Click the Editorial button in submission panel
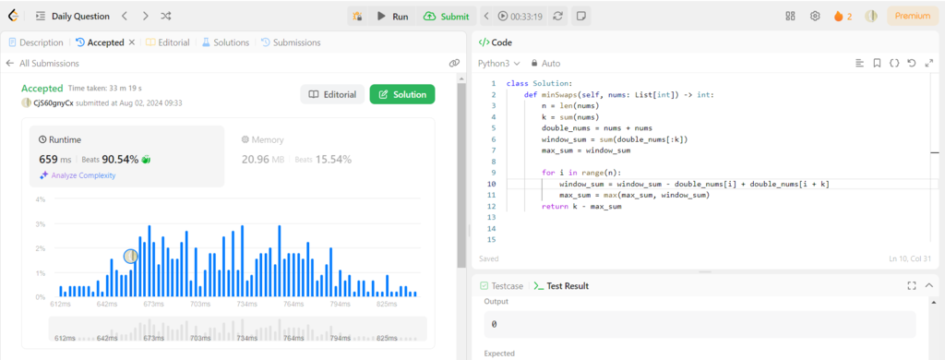 pyautogui.click(x=332, y=94)
